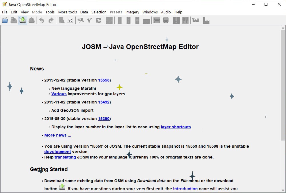The width and height of the screenshot is (286, 193).
Task: Open the More tools menu
Action: click(67, 12)
